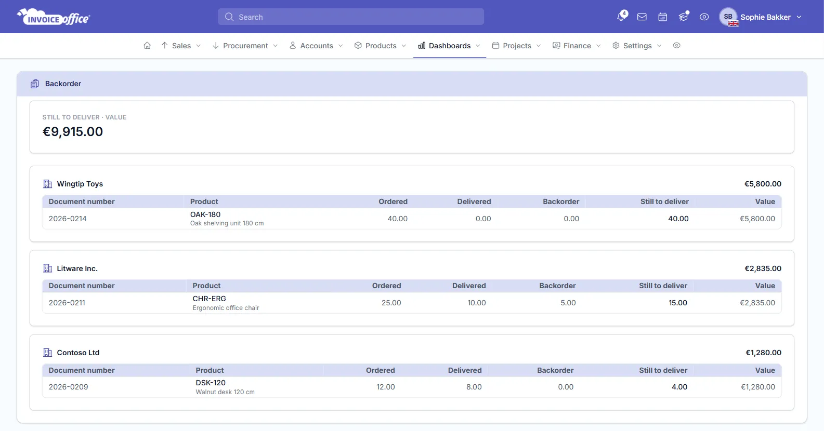Image resolution: width=824 pixels, height=431 pixels.
Task: Click the building icon beside Contoso Ltd
Action: (48, 353)
